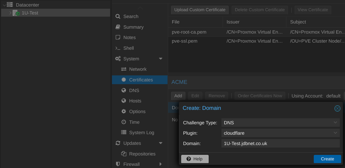This screenshot has height=168, width=345.
Task: Click Upload Custom Certificate button
Action: (x=200, y=10)
